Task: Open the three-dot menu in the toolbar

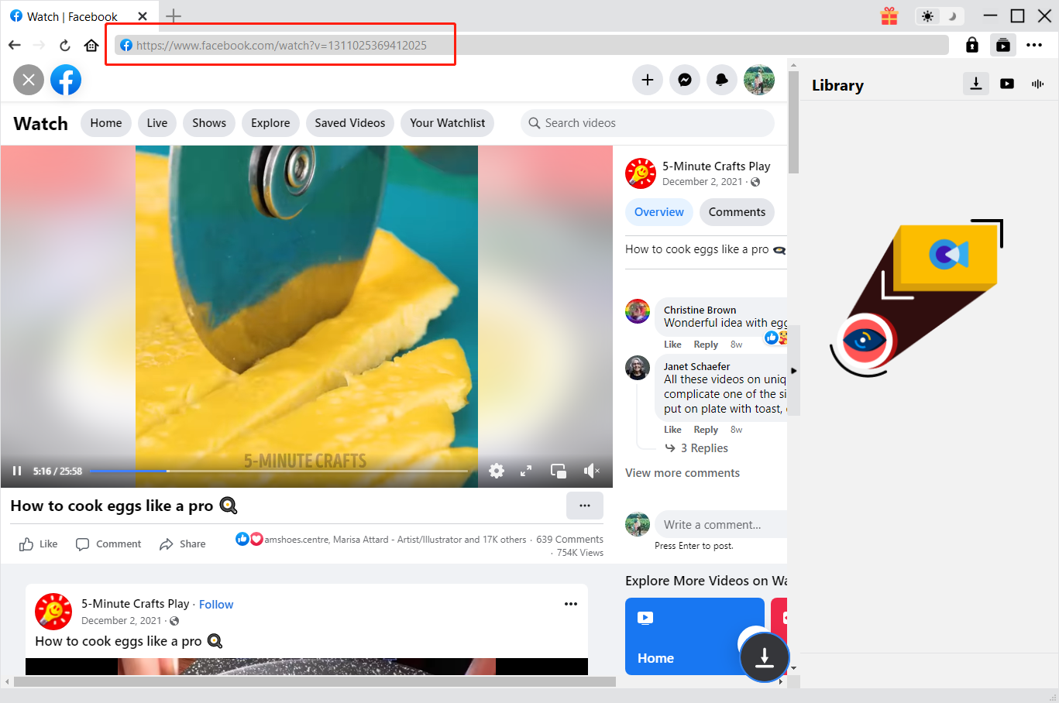Action: point(1034,45)
